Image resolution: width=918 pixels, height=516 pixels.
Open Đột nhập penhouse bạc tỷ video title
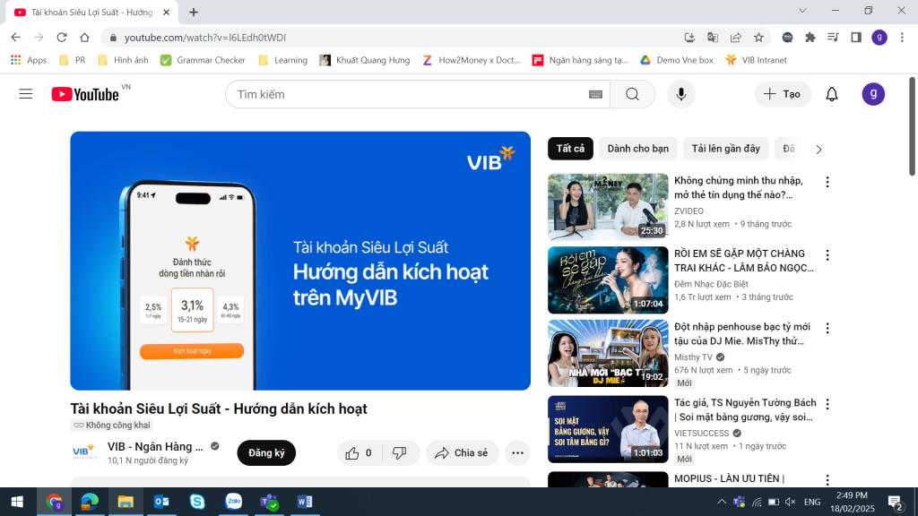tap(741, 334)
